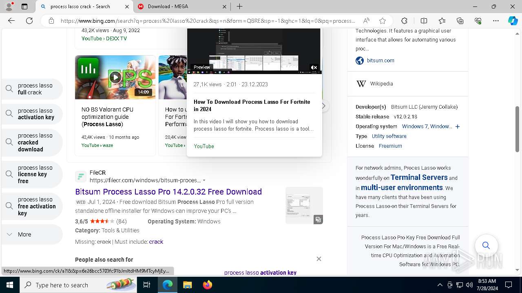Open Task View on the taskbar

[147, 285]
